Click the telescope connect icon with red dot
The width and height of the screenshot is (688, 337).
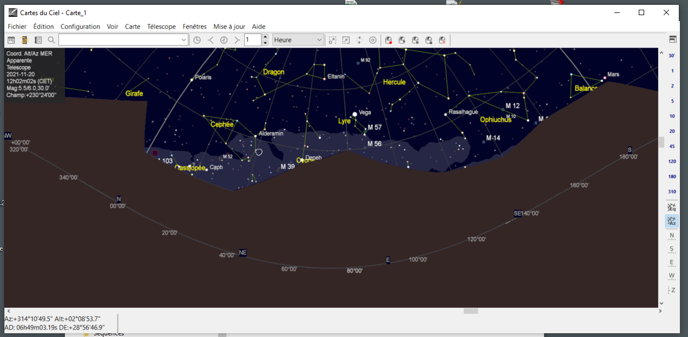[388, 40]
